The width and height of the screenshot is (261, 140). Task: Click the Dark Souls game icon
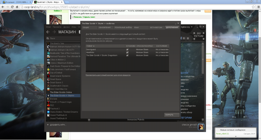click(48, 66)
